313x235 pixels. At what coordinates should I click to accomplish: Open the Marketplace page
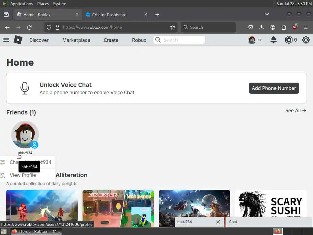(x=76, y=40)
